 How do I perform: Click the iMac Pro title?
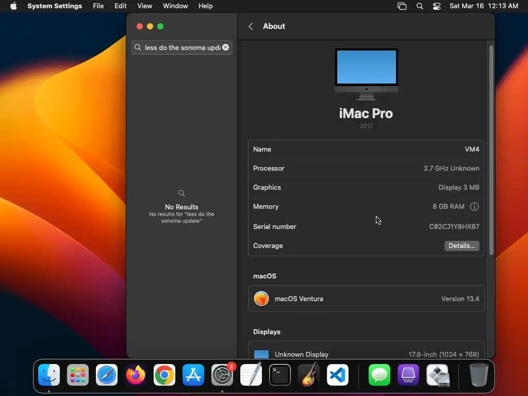pos(366,113)
